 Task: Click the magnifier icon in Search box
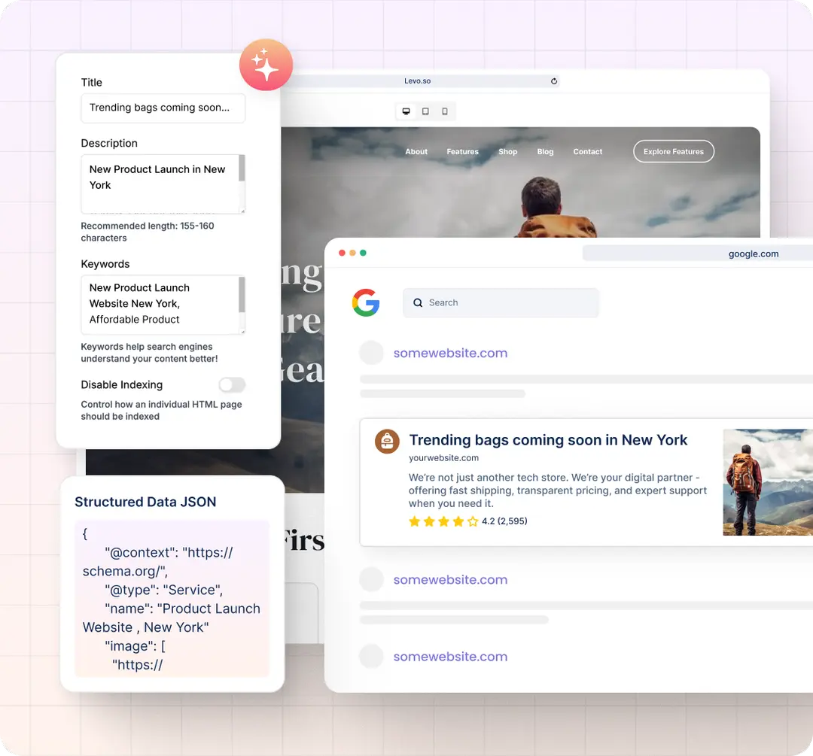418,302
